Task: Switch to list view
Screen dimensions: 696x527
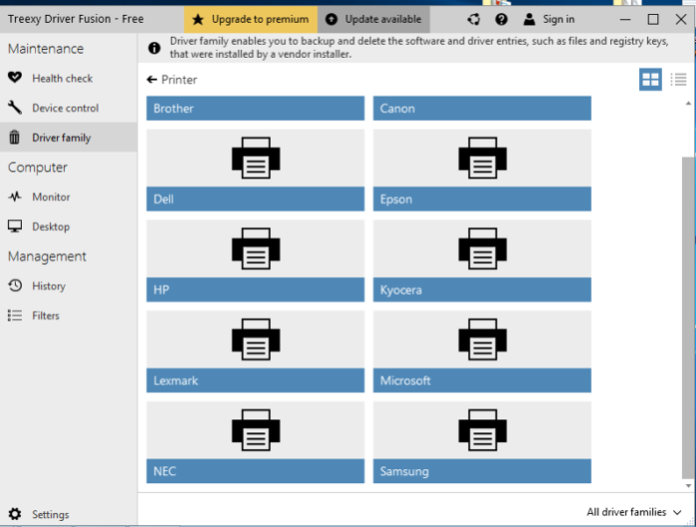Action: point(678,80)
